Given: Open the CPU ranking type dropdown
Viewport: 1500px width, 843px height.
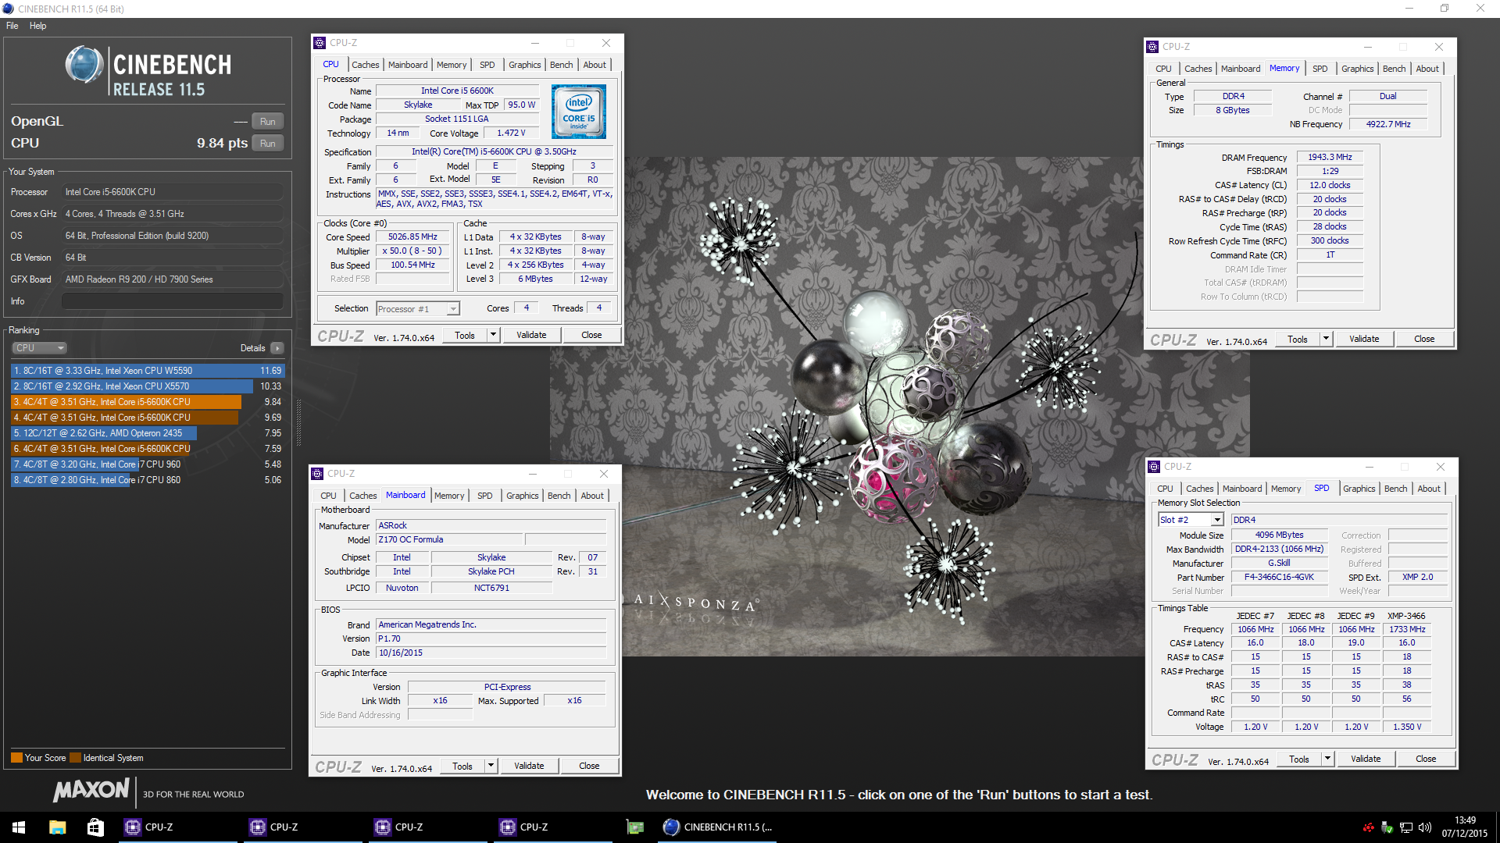Looking at the screenshot, I should coord(39,348).
